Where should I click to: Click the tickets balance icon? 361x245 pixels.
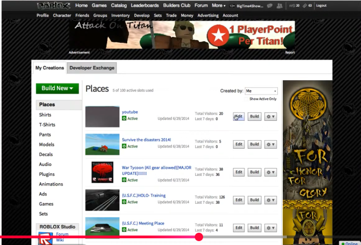[305, 6]
